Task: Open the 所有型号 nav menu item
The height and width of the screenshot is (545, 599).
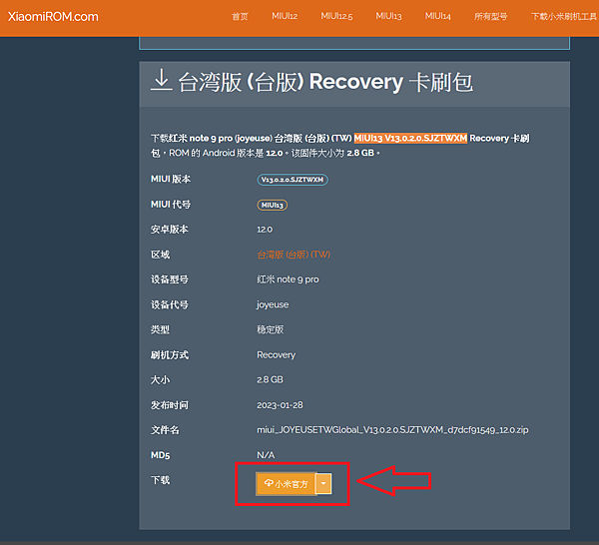Action: [491, 16]
